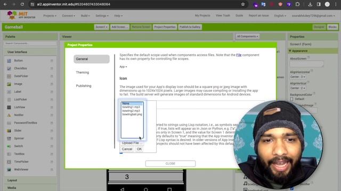Select the Slider component icon in Palette

9,131
